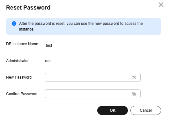Focus the New Password input field
This screenshot has height=120, width=169.
(x=93, y=77)
